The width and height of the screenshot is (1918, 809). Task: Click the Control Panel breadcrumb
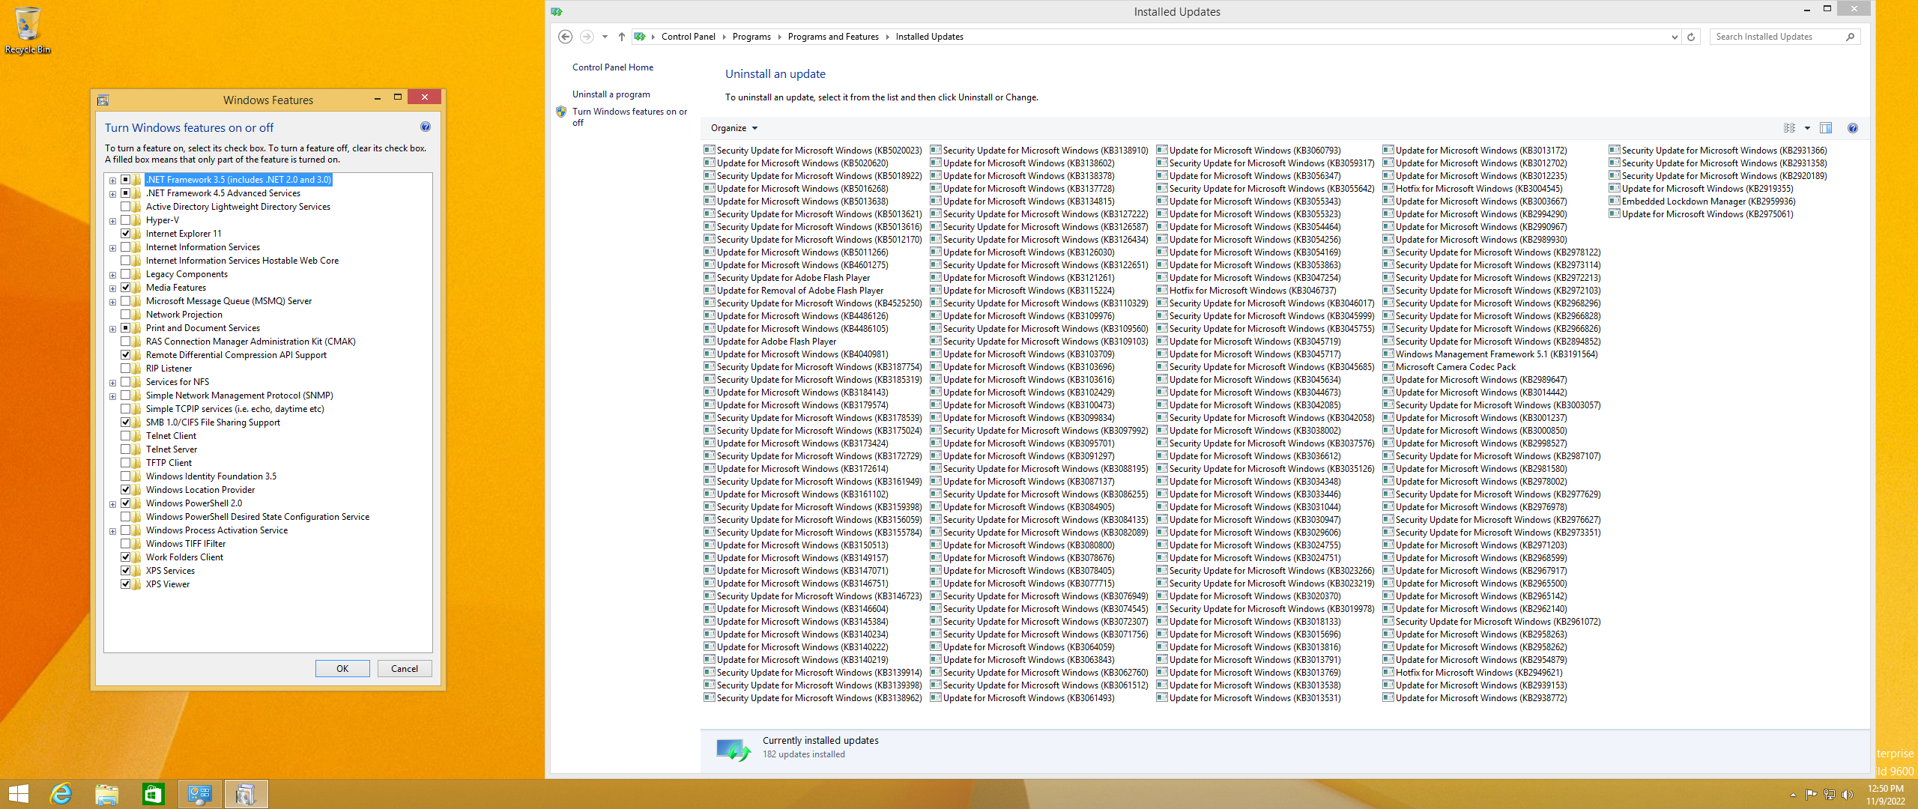688,37
